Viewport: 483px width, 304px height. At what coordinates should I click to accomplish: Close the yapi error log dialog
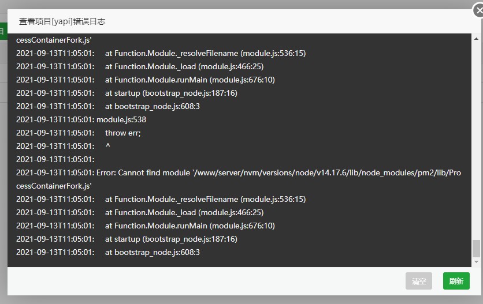[x=478, y=11]
